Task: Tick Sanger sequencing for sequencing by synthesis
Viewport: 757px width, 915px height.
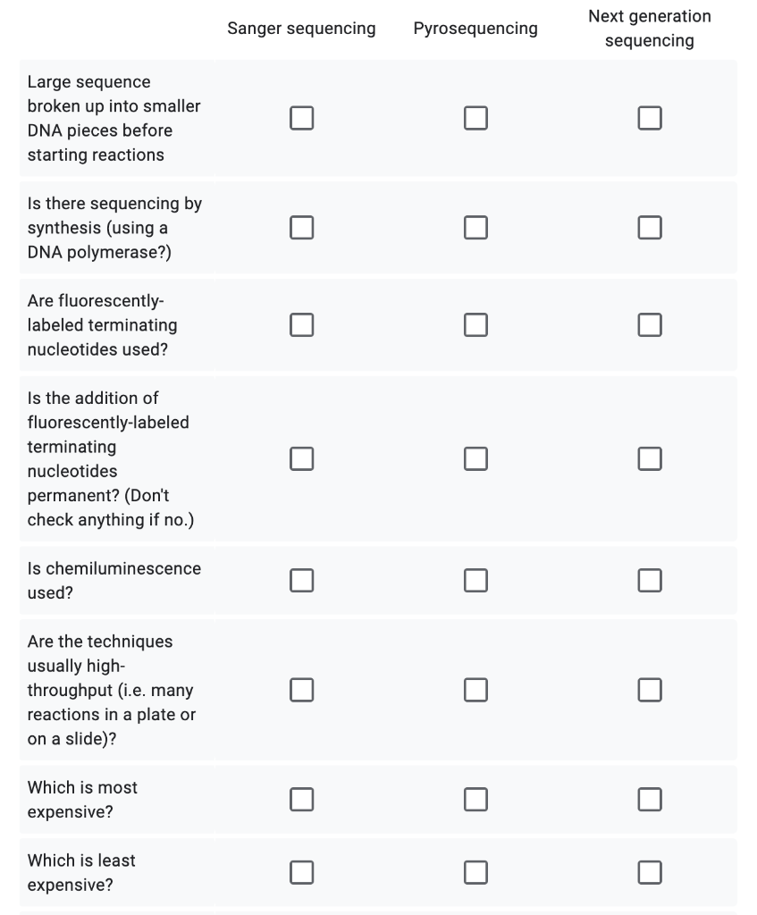Action: tap(302, 228)
